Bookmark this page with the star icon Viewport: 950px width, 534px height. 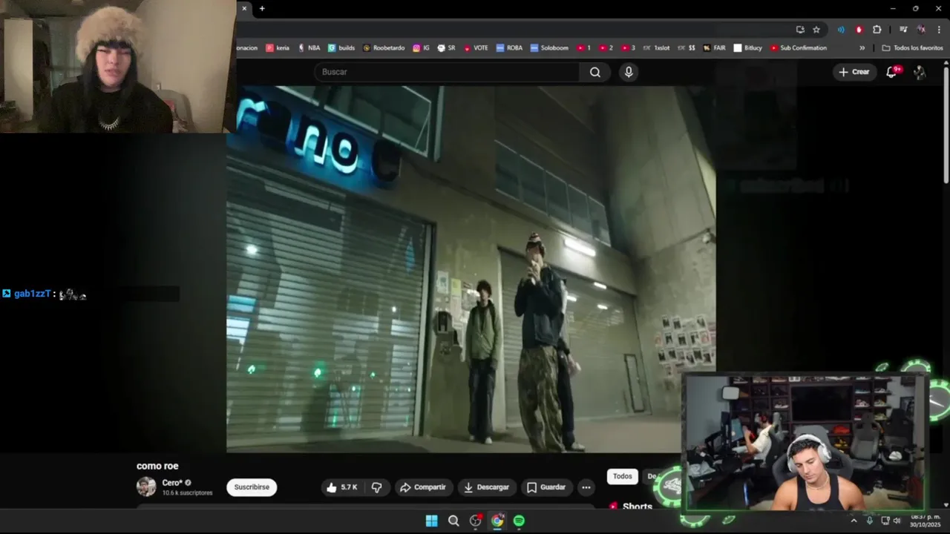tap(816, 30)
